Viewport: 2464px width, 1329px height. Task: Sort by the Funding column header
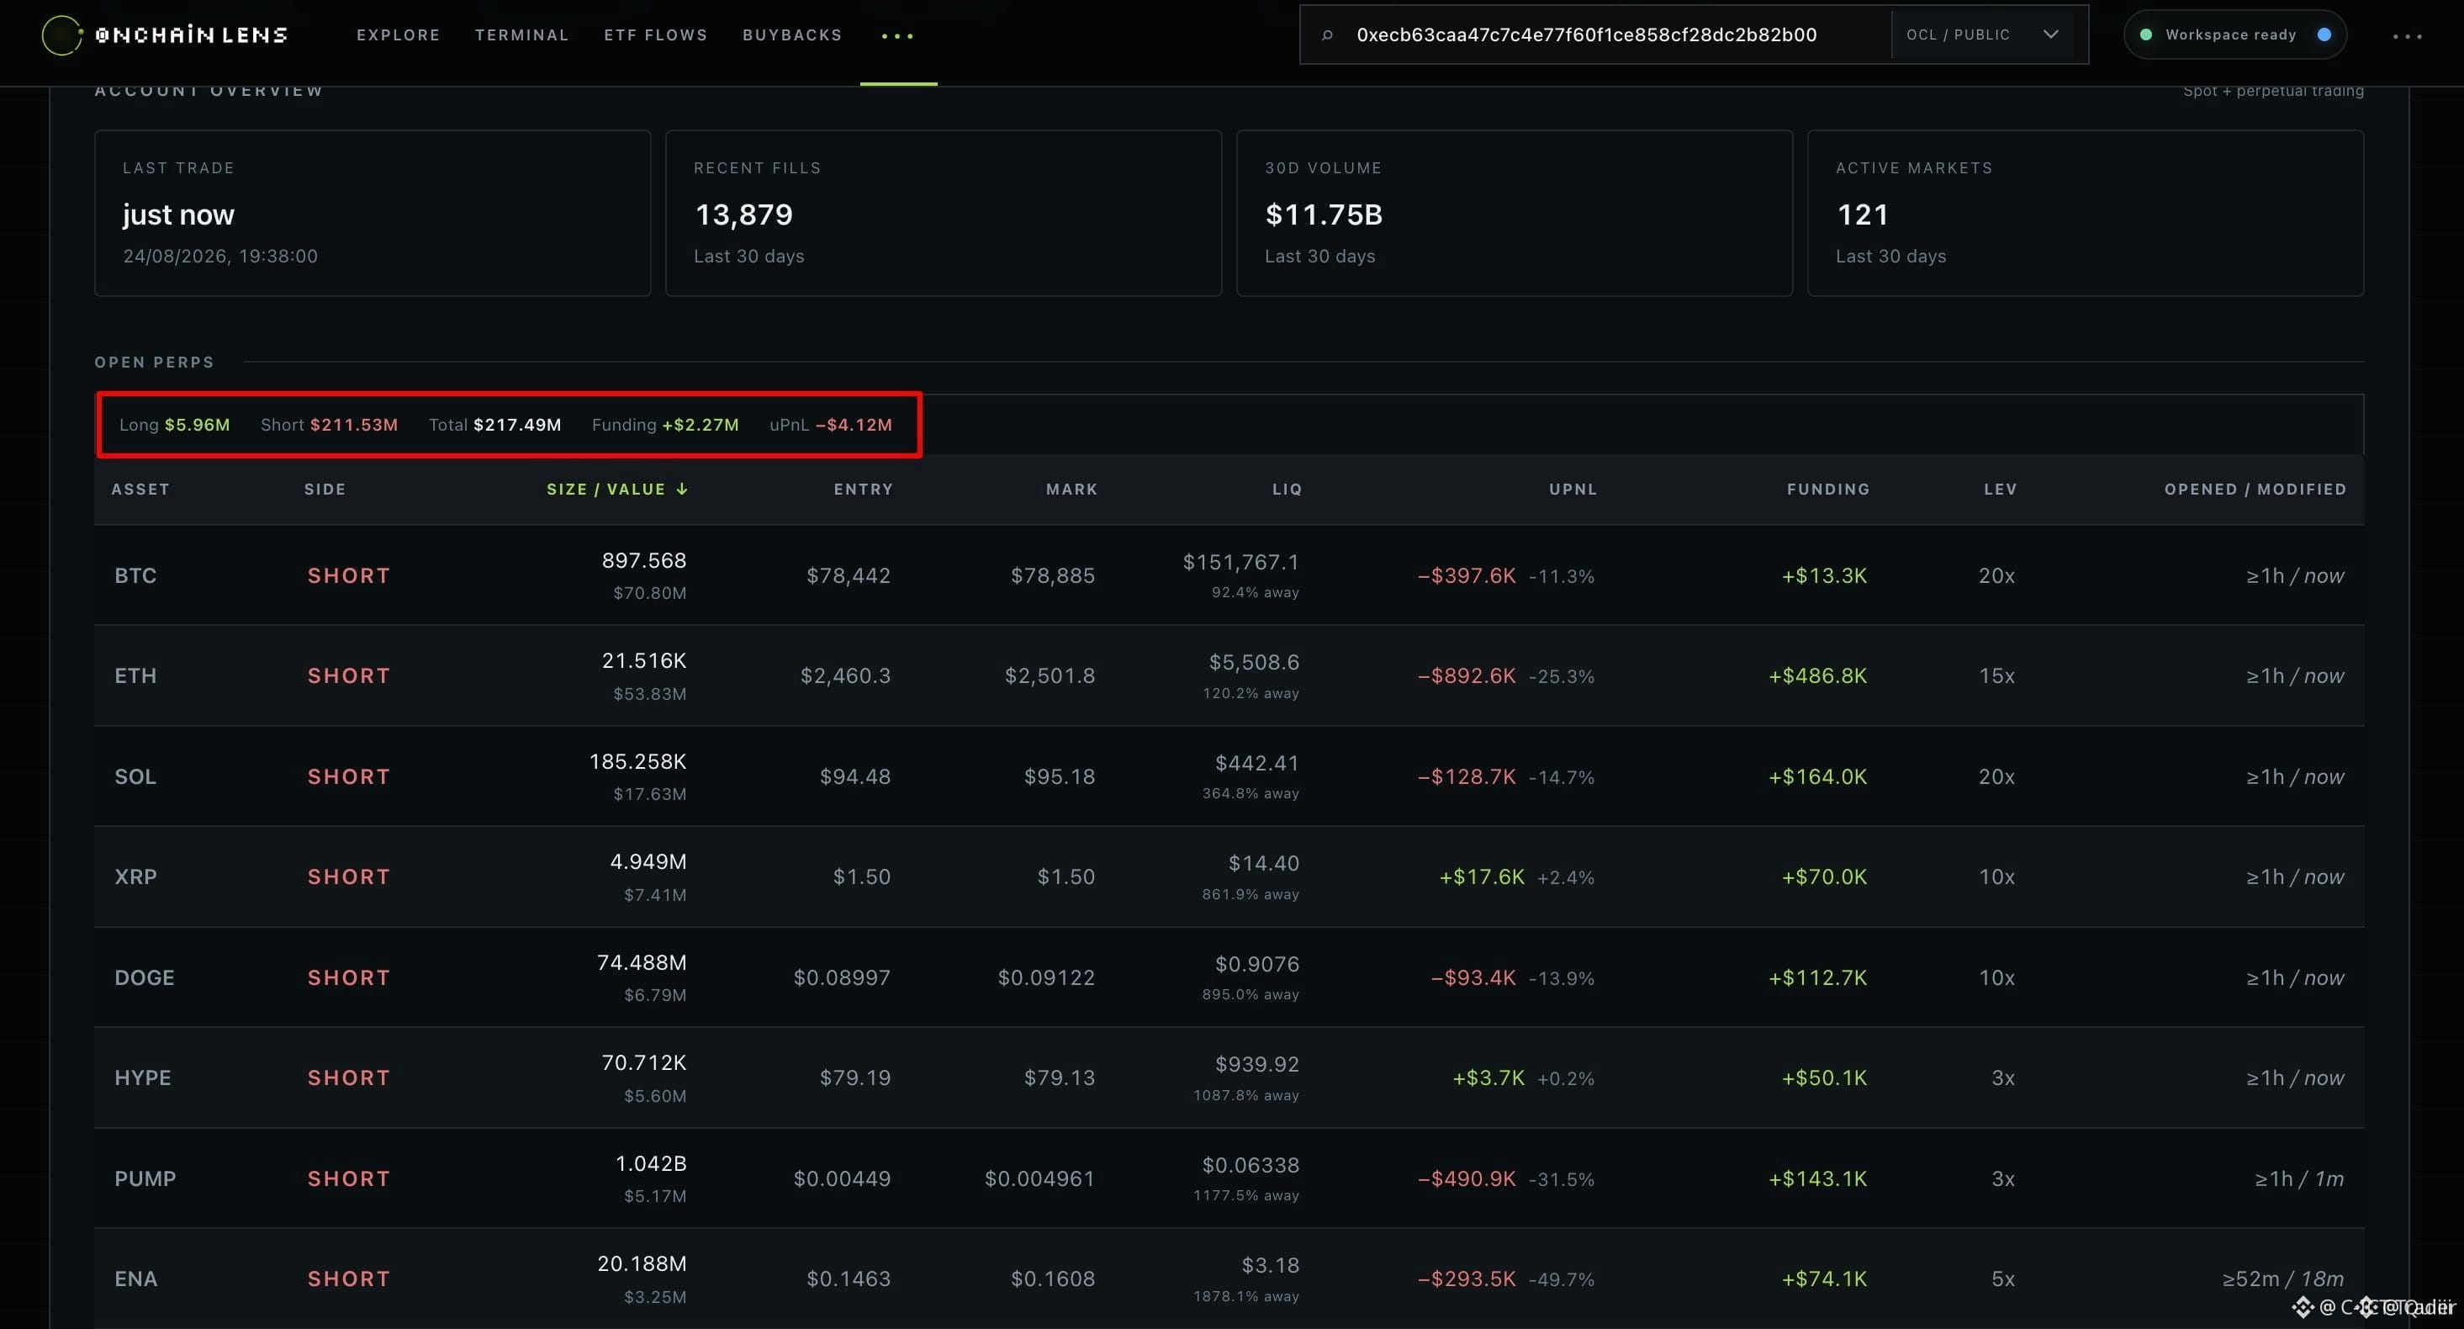tap(1828, 489)
